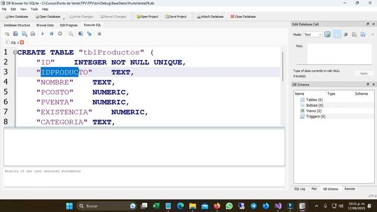The image size is (377, 212).
Task: Open Excel from the taskbar
Action: tap(156, 206)
